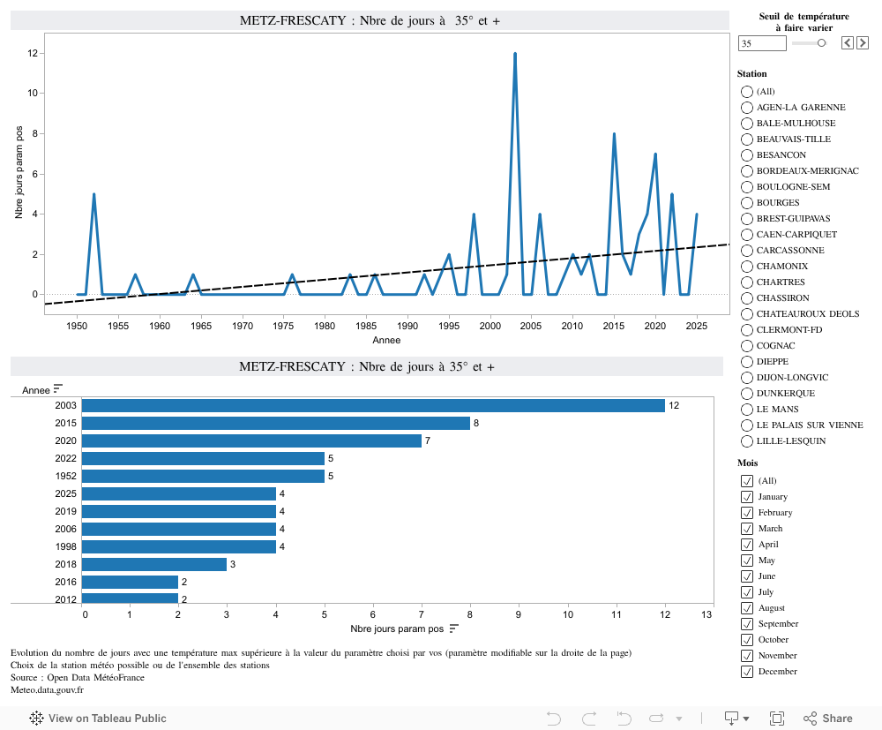Image resolution: width=882 pixels, height=730 pixels.
Task: Open the download options icon
Action: click(736, 718)
